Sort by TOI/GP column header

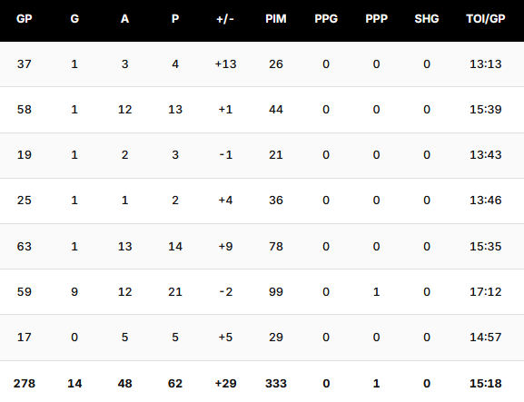486,19
